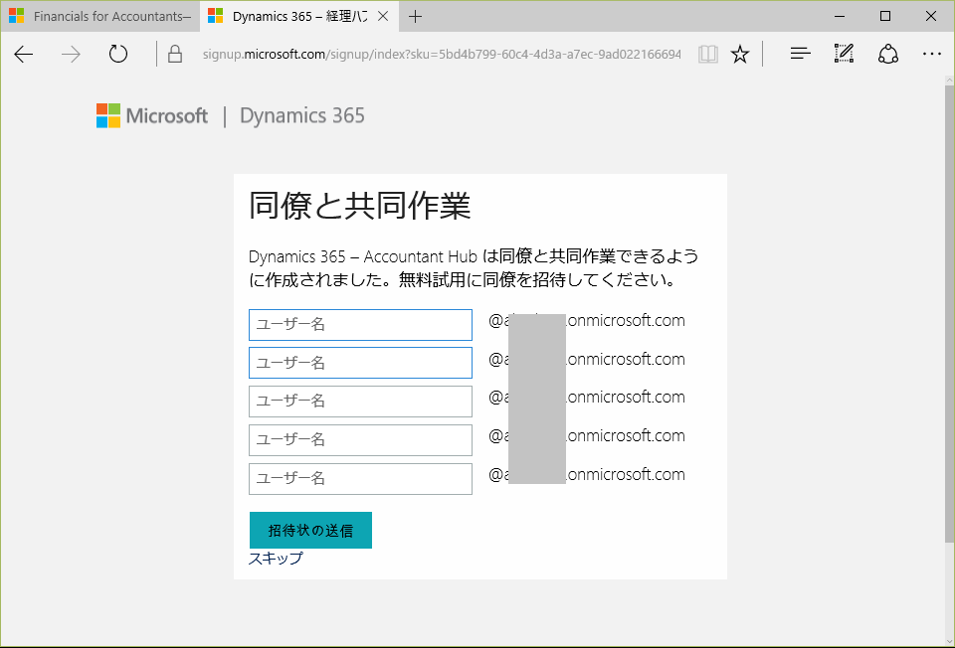Click the スキップ link

point(276,558)
